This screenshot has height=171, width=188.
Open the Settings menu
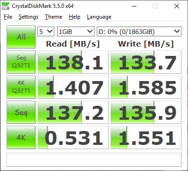point(29,17)
